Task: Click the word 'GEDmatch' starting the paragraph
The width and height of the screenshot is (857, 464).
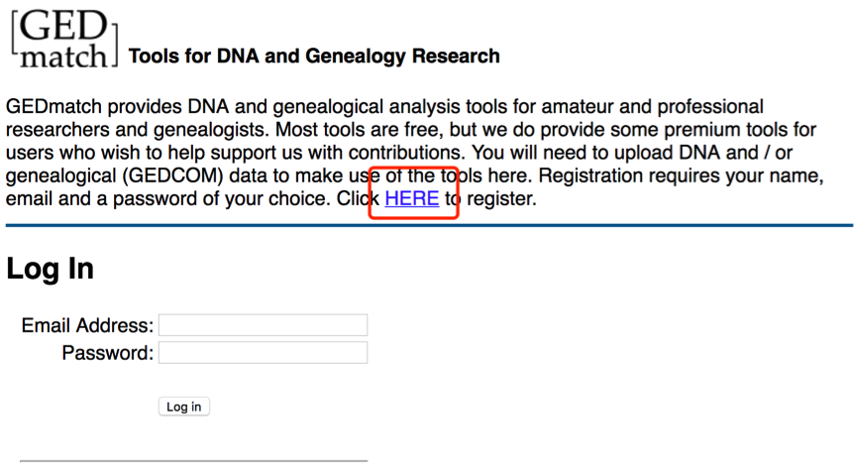Action: coord(54,107)
